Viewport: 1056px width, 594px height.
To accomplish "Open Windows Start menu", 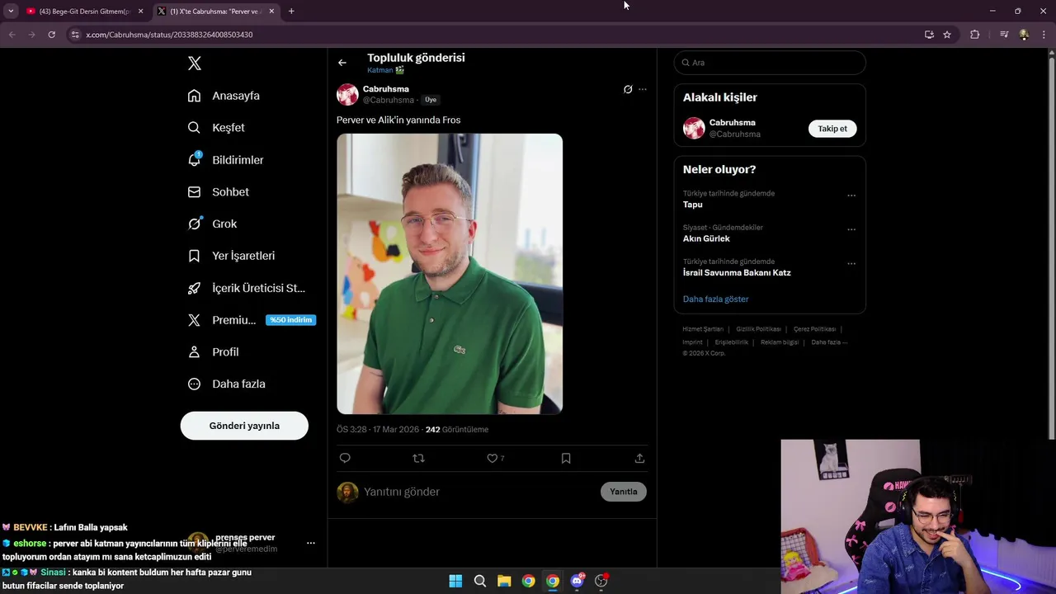I will [x=455, y=581].
